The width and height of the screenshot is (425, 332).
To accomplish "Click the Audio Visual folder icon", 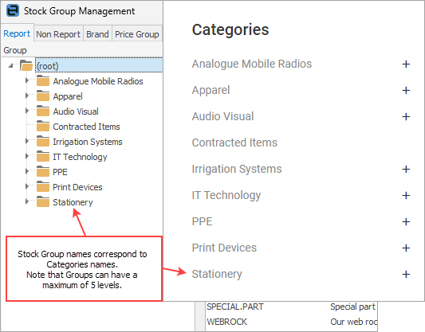I will 43,111.
